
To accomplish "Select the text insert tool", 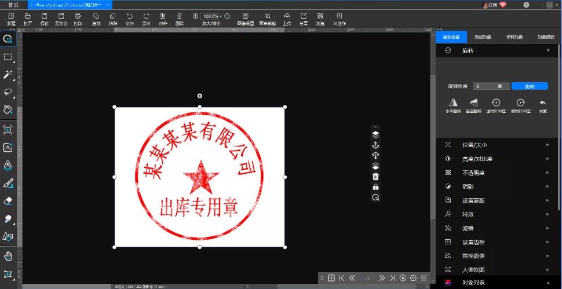I will tap(8, 148).
